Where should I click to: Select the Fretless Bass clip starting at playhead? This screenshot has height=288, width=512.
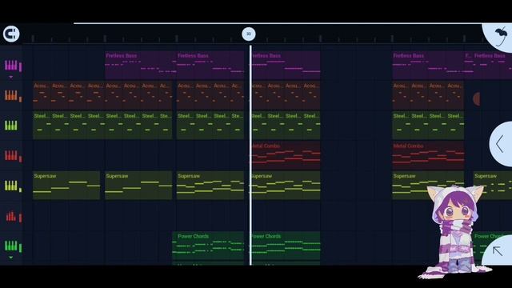[x=286, y=65]
